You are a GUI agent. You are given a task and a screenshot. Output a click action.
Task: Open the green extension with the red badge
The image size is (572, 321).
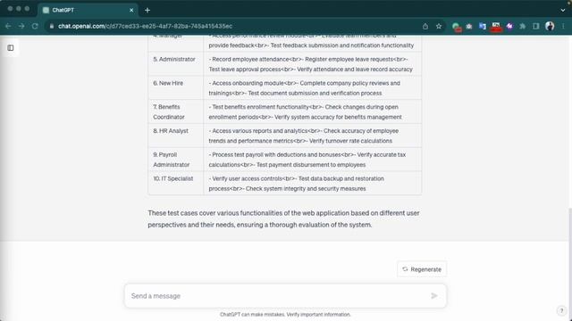[x=456, y=27]
